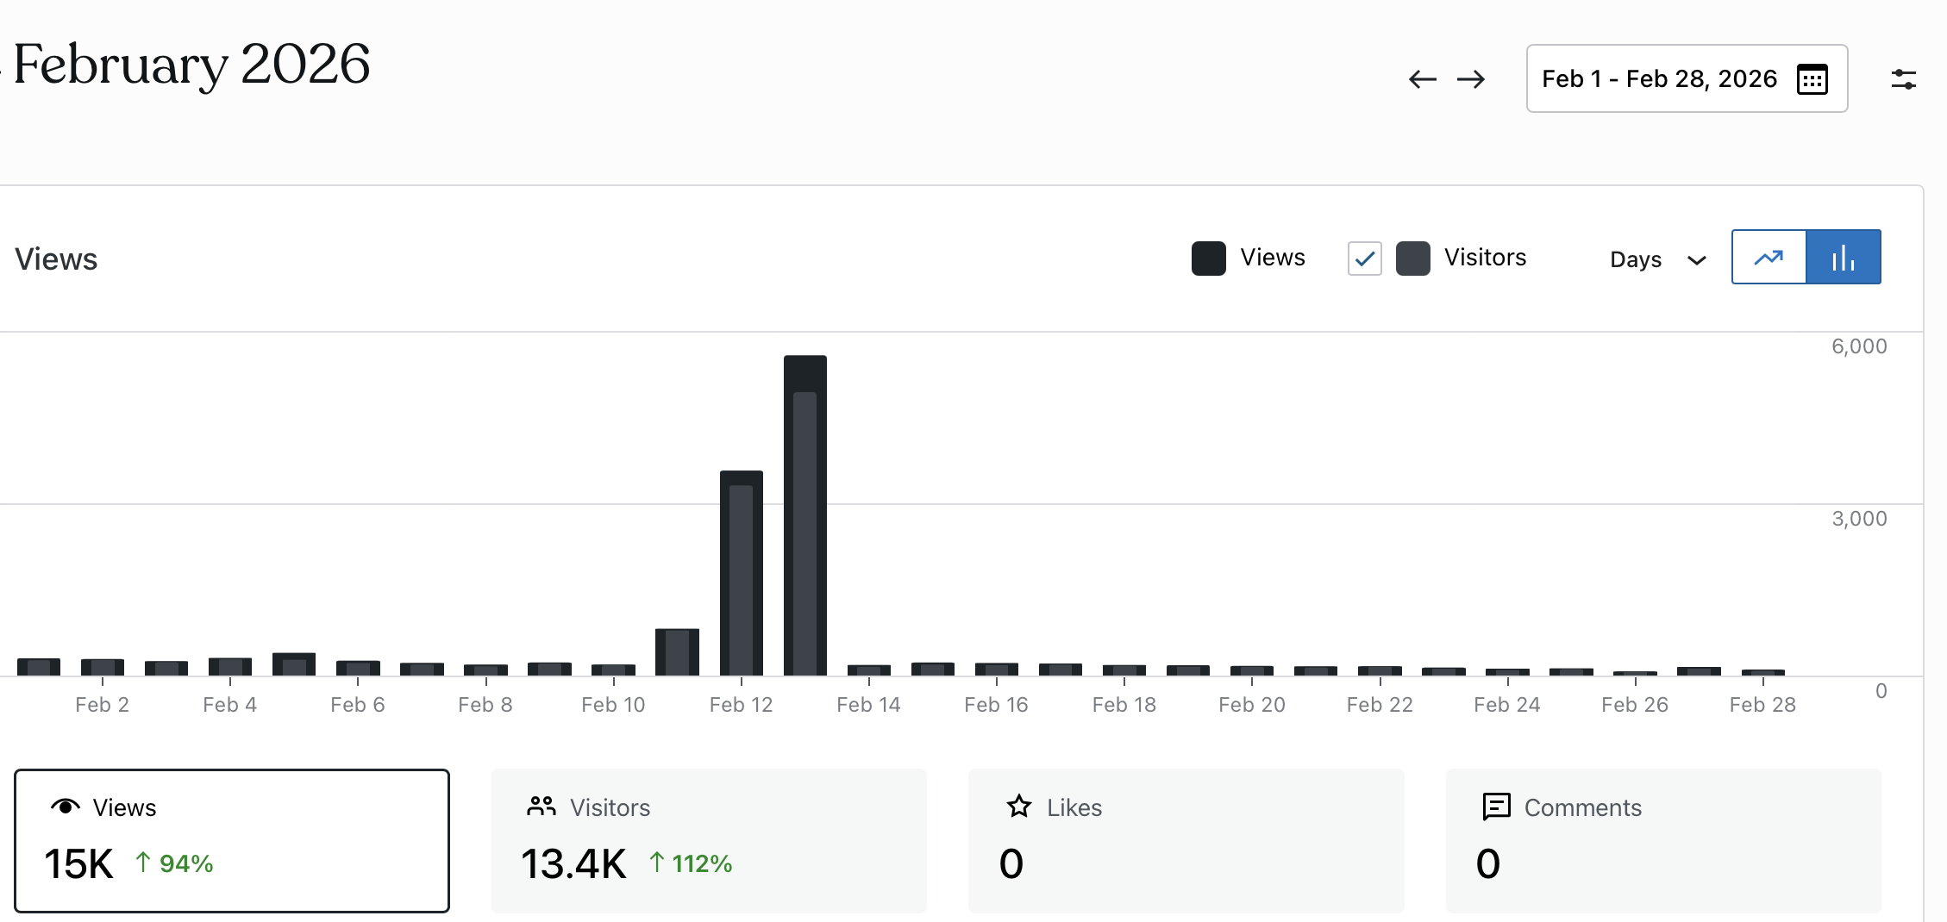Select the Views stat tab

click(x=232, y=840)
